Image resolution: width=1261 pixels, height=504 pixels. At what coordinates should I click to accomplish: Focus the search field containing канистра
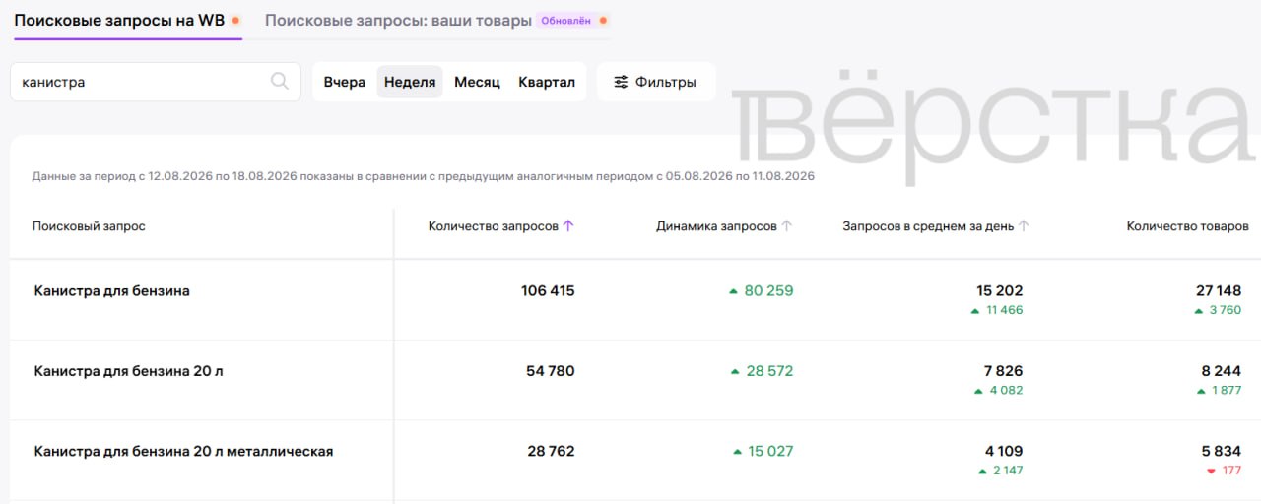coord(156,82)
